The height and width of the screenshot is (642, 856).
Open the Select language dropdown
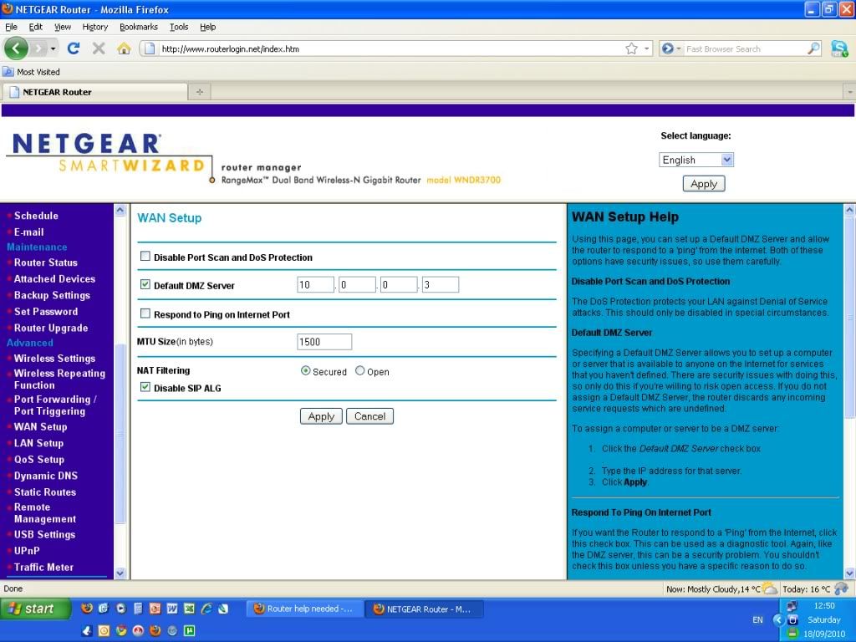point(696,160)
